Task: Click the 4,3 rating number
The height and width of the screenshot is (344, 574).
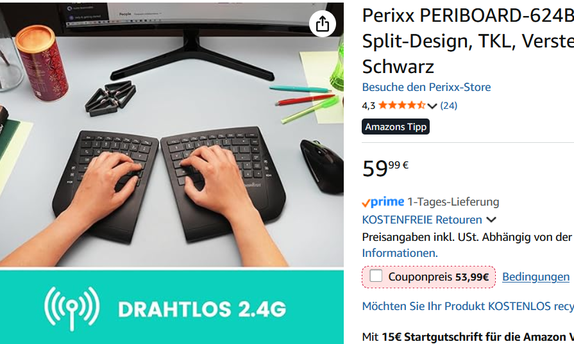Action: point(369,106)
